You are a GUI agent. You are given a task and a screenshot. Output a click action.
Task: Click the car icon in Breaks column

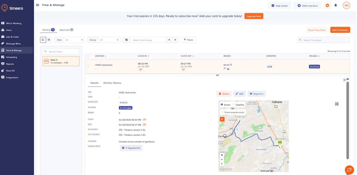click(228, 69)
